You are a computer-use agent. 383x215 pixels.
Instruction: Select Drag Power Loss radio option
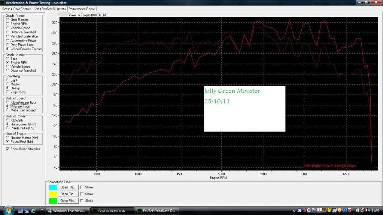click(x=7, y=45)
